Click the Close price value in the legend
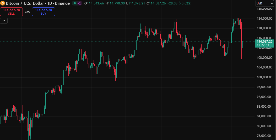 point(156,3)
